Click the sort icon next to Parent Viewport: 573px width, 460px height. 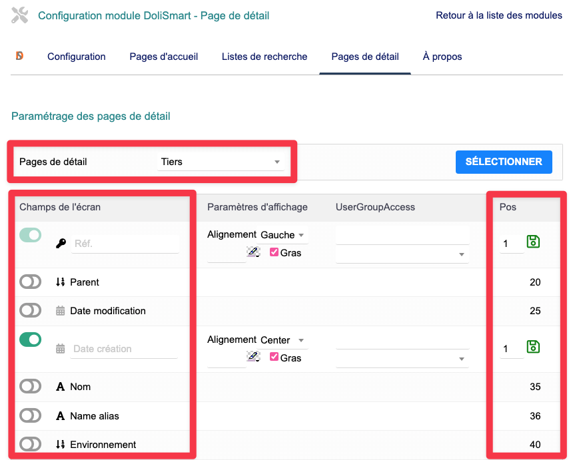pos(61,282)
